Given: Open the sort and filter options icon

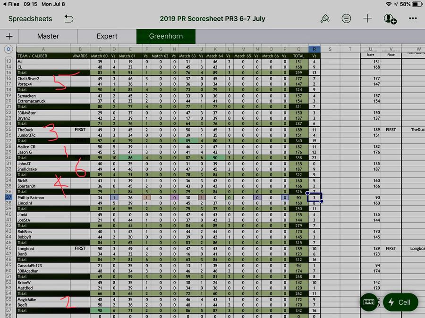Looking at the screenshot, I should click(x=346, y=19).
